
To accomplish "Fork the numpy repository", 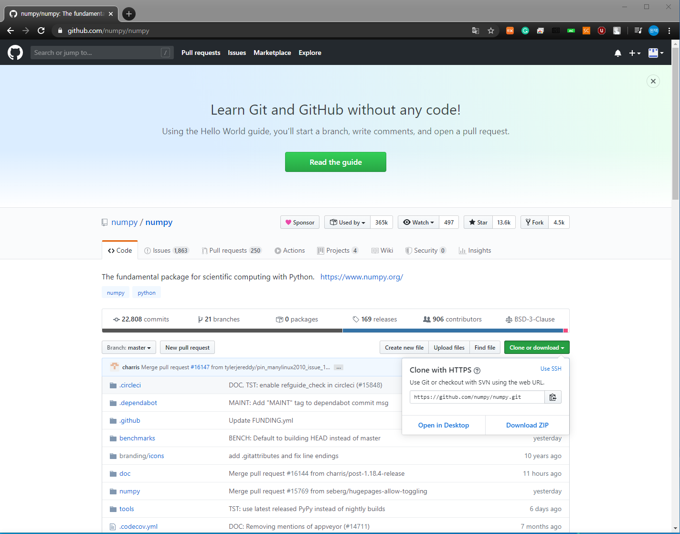I will pos(534,222).
